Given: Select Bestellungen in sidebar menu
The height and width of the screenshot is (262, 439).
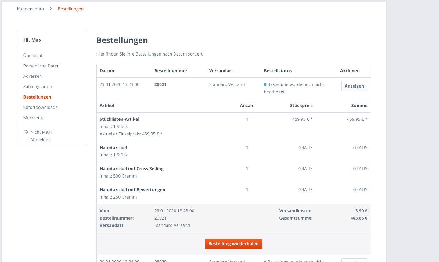Looking at the screenshot, I should (37, 97).
